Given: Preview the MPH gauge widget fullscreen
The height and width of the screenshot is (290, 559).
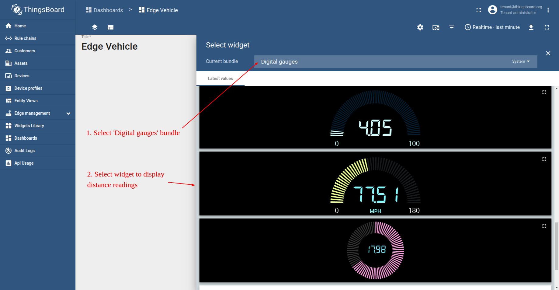Looking at the screenshot, I should pyautogui.click(x=544, y=159).
